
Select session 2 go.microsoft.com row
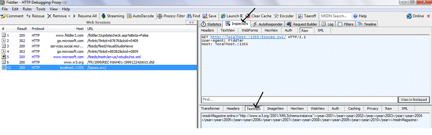98,41
